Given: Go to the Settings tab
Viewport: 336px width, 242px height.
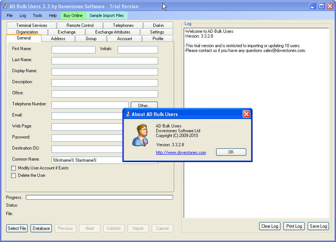Looking at the screenshot, I should pos(157,32).
